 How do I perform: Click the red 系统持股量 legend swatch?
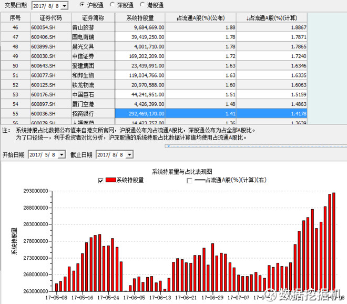(x=111, y=181)
